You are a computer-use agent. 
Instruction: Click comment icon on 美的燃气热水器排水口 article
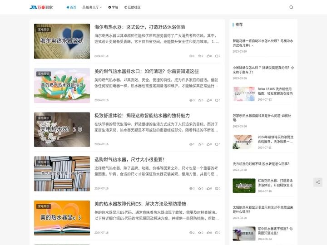point(218,100)
